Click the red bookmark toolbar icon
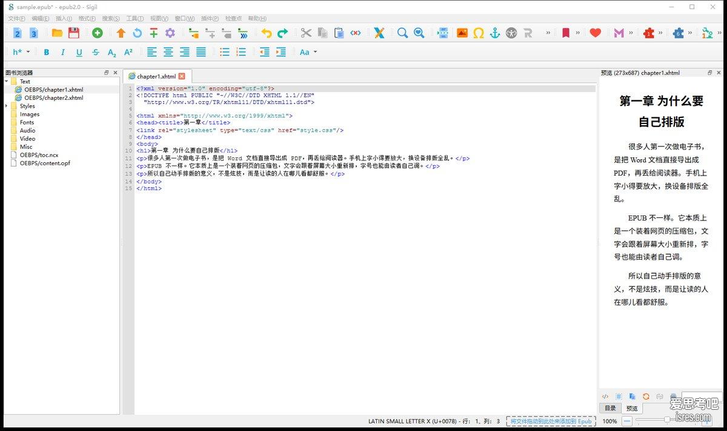This screenshot has width=727, height=431. coord(566,33)
